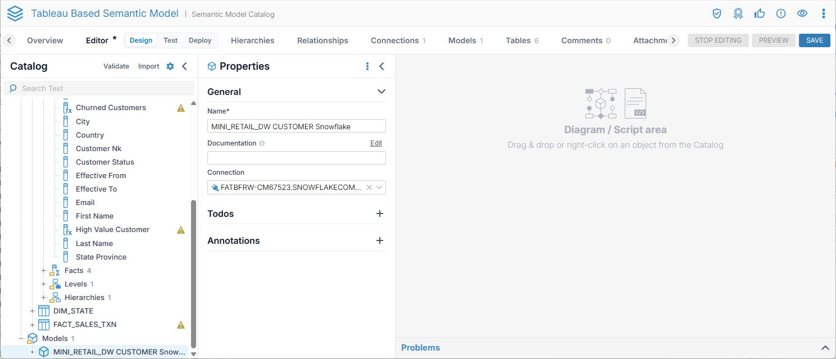Expand the Todos section
This screenshot has height=359, width=836.
(x=380, y=213)
